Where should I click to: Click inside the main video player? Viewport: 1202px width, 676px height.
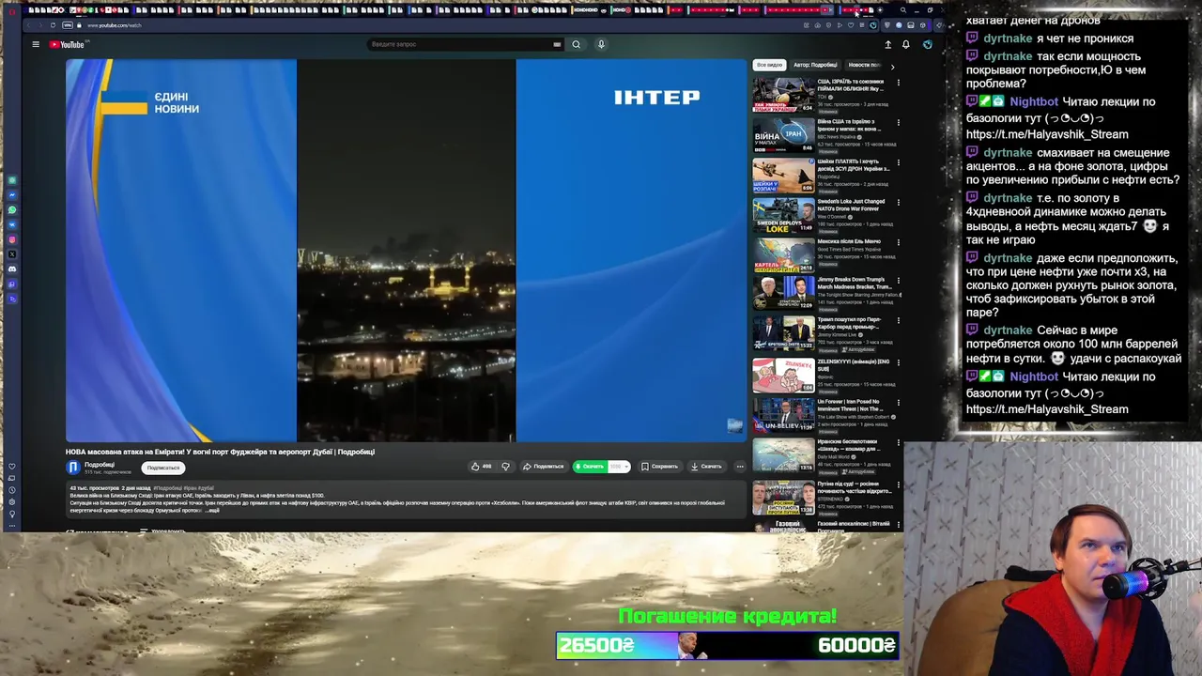tap(406, 250)
